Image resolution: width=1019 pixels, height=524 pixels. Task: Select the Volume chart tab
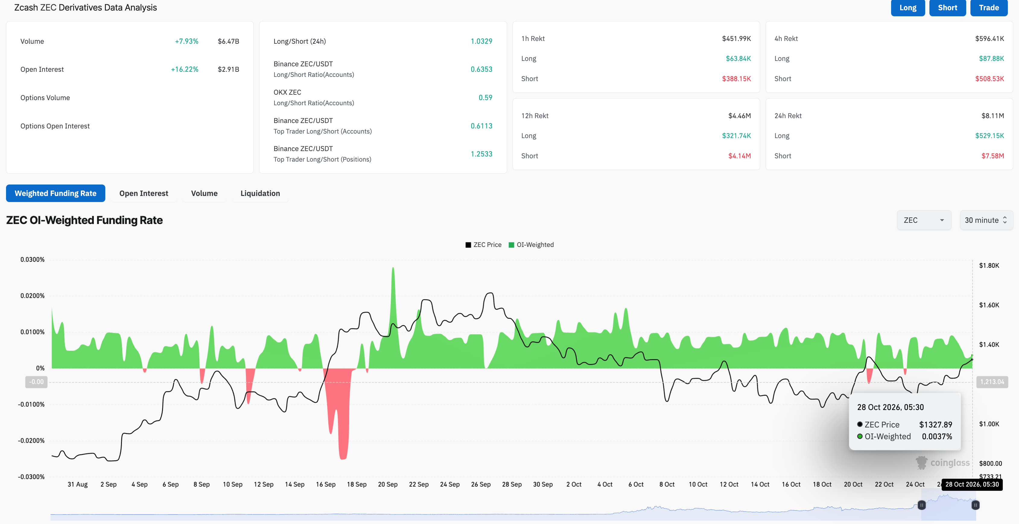tap(204, 193)
